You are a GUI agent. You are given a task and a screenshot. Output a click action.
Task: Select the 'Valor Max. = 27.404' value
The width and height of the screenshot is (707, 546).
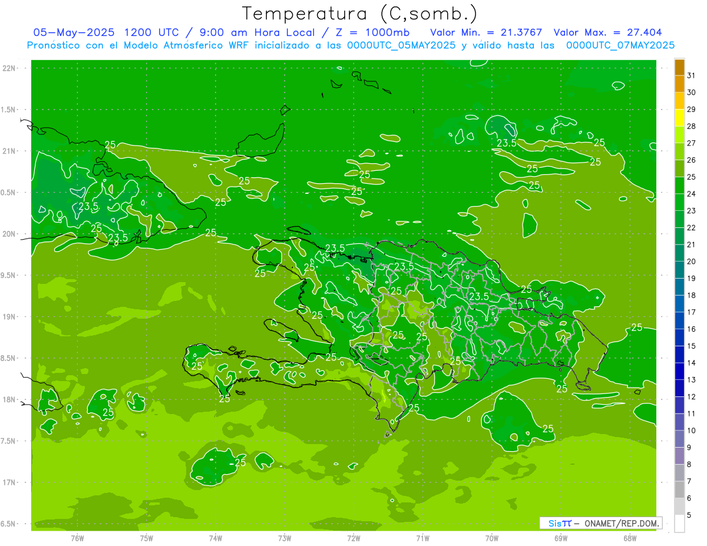click(x=608, y=32)
